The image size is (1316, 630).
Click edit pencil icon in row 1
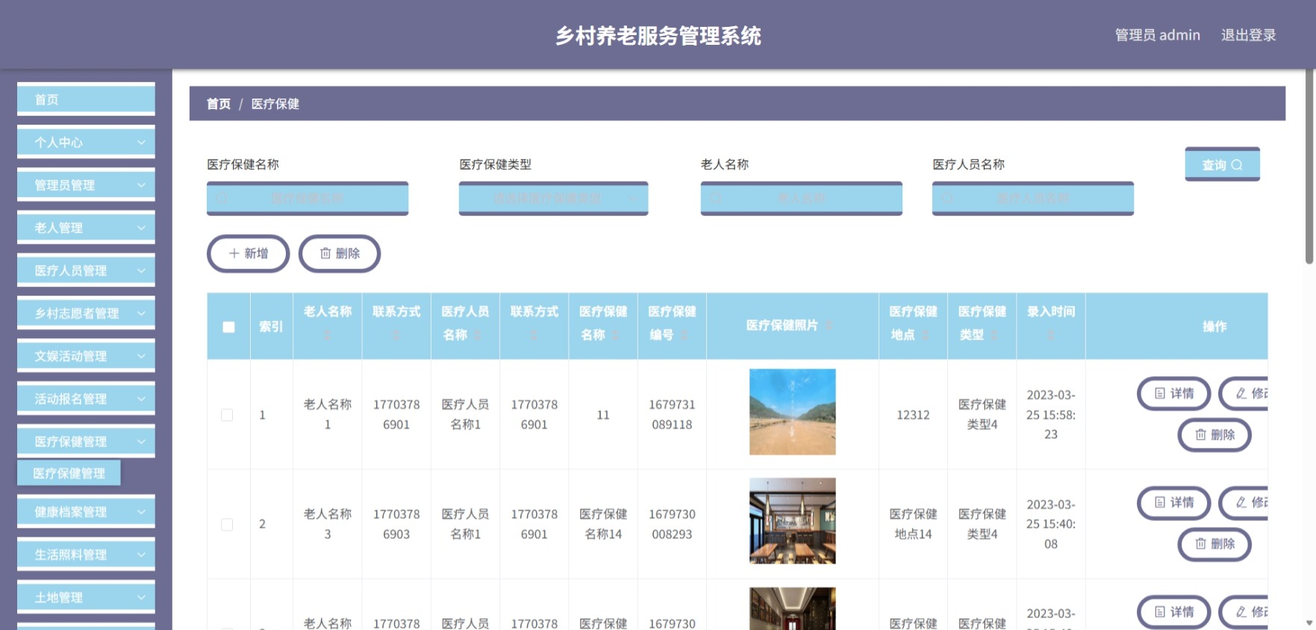pos(1241,393)
